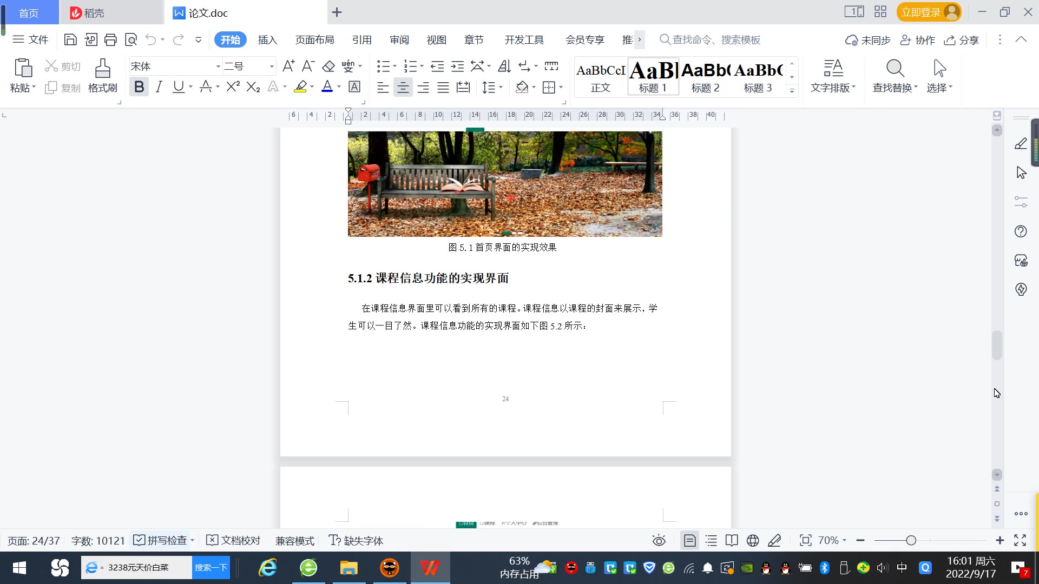
Task: Open the help icon in the right sidebar
Action: pyautogui.click(x=1021, y=231)
